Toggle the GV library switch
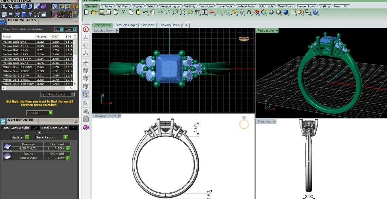Viewport: 387px width, 199px height. (x=59, y=29)
